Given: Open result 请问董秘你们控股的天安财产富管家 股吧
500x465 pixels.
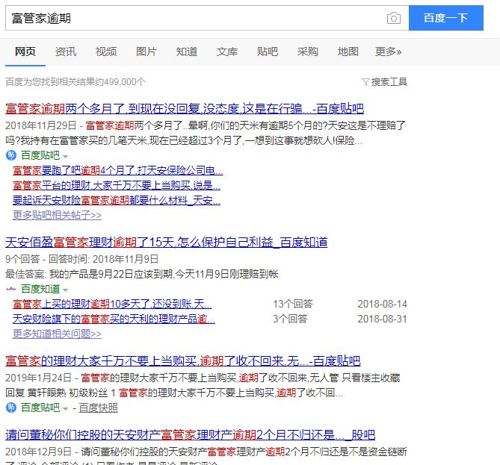Looking at the screenshot, I should [190, 434].
